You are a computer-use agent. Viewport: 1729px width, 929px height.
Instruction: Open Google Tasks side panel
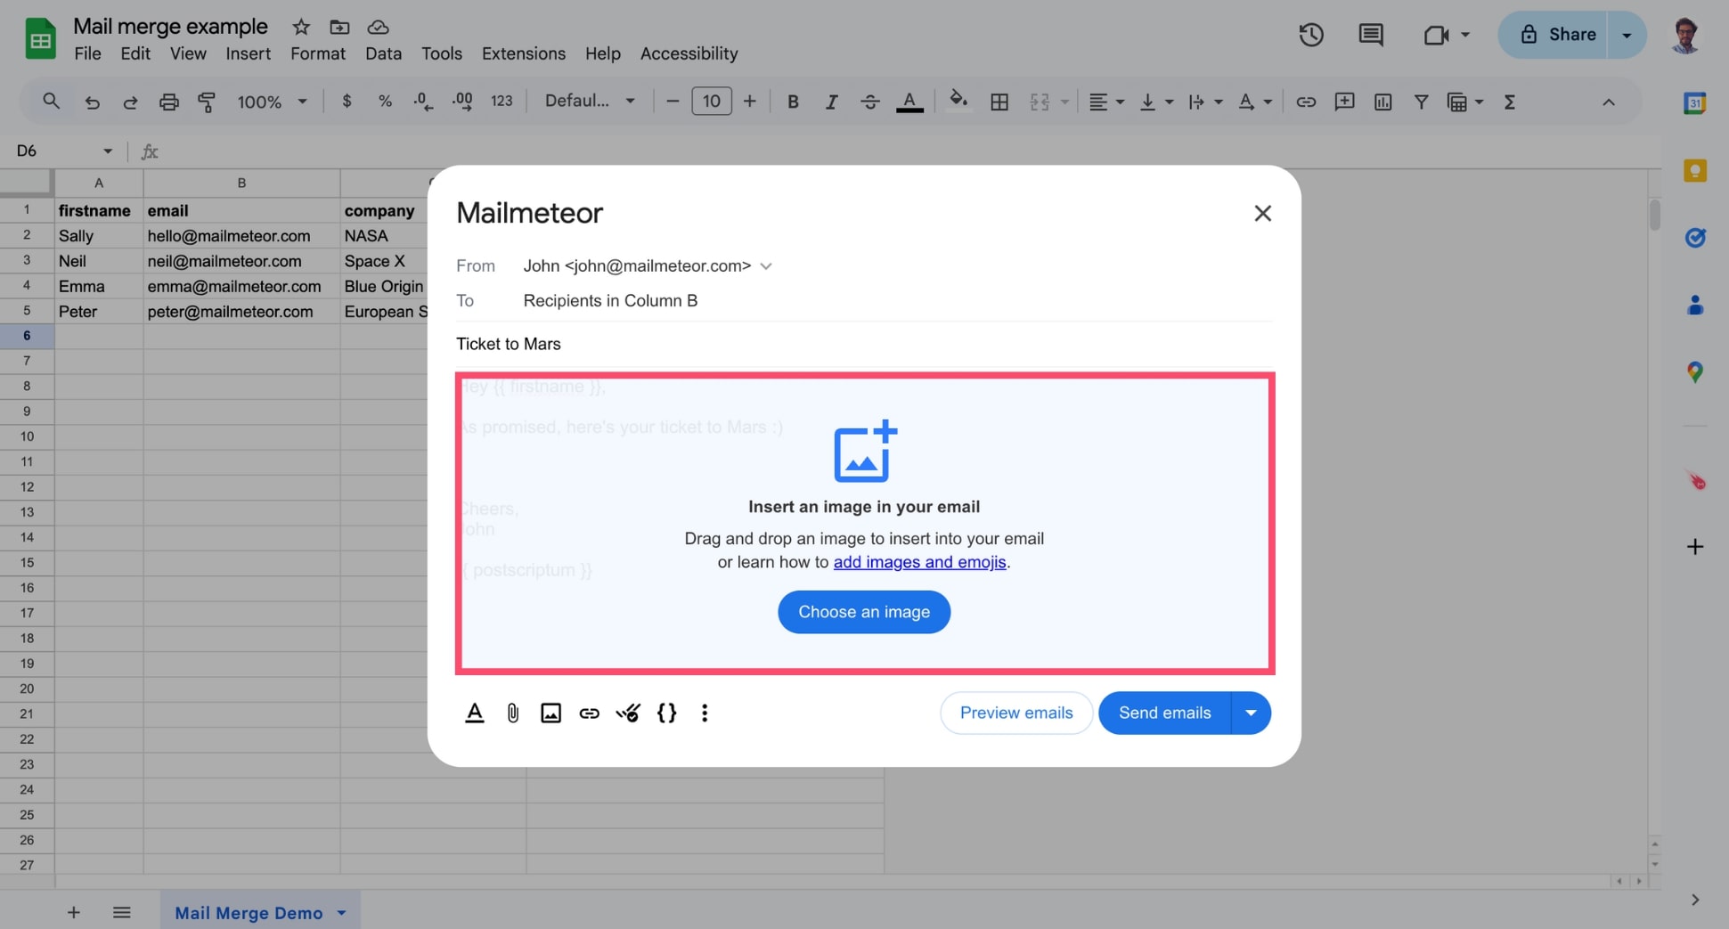(1695, 238)
